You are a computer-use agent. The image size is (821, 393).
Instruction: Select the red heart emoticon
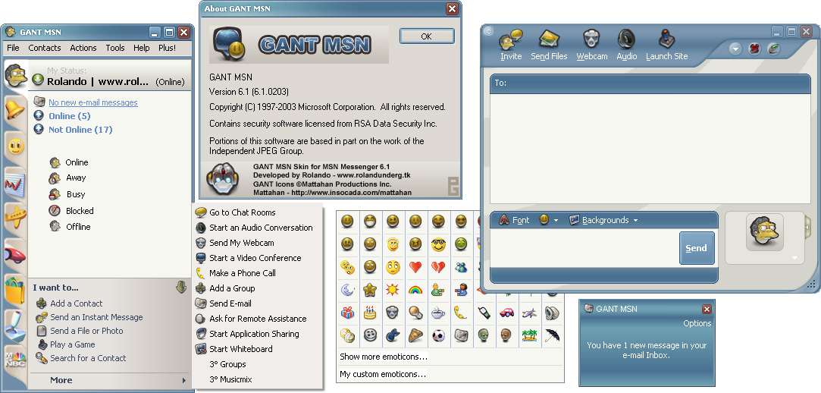click(x=415, y=267)
